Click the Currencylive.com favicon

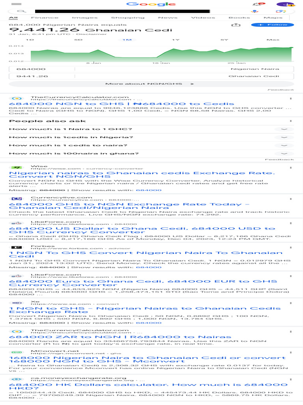tap(17, 199)
